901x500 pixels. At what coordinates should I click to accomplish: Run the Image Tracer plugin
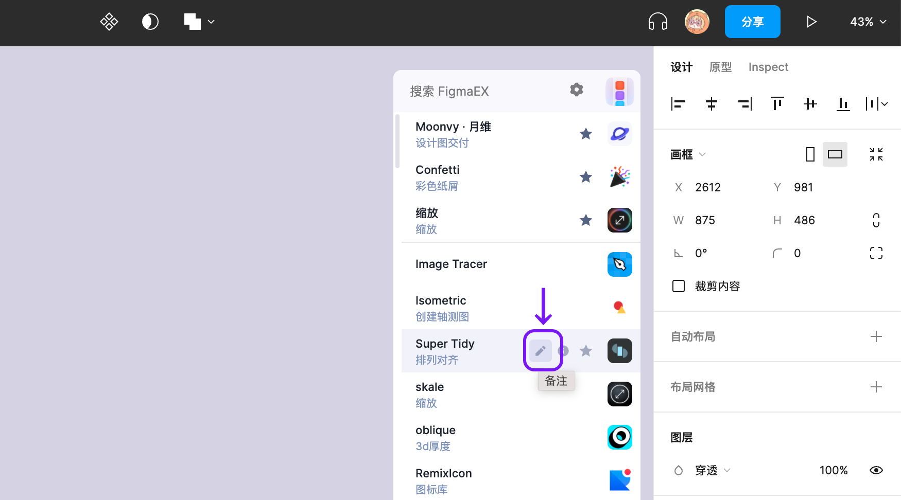coord(521,264)
